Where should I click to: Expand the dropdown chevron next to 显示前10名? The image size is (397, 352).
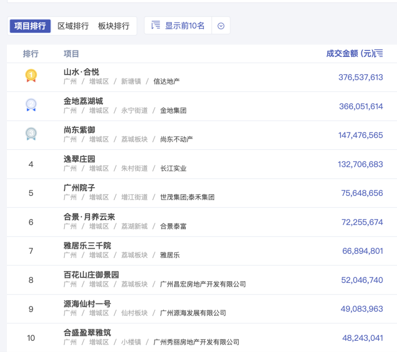221,26
